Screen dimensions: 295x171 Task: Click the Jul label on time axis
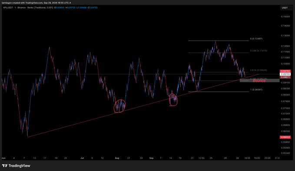(x=82, y=158)
